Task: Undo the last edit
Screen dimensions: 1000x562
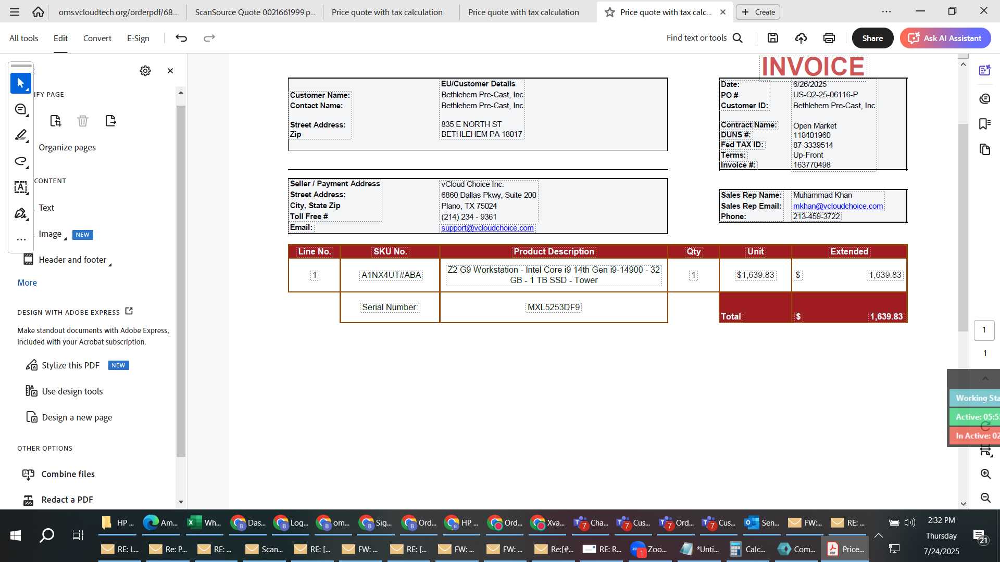Action: pos(181,38)
